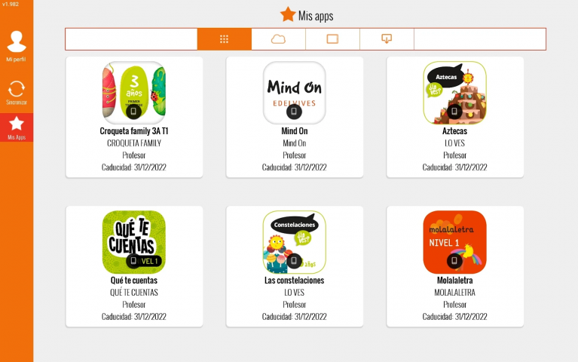Launch the Mind On Edelvives app icon
The image size is (578, 362).
point(294,93)
